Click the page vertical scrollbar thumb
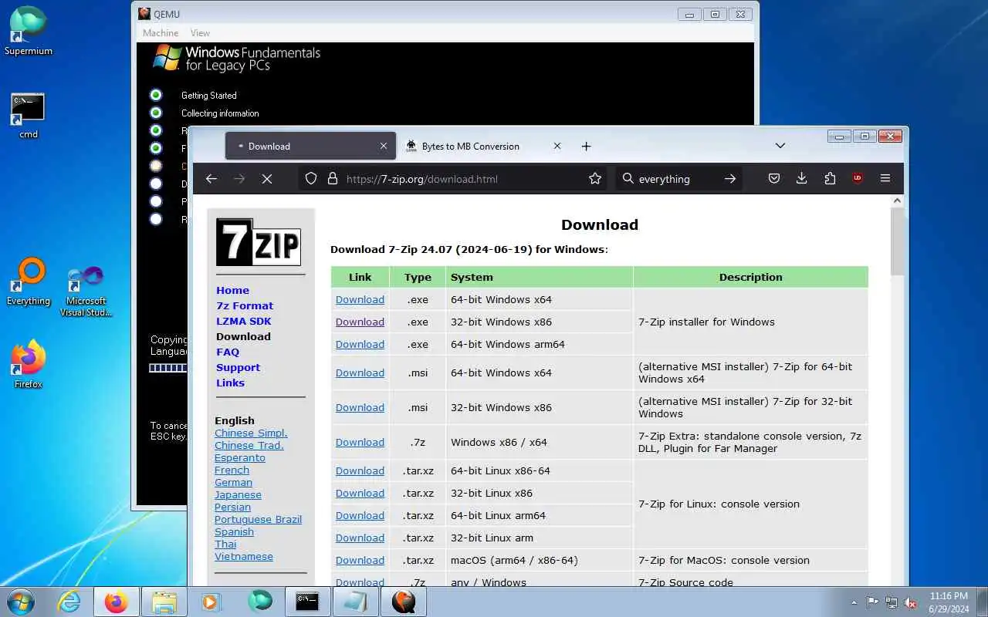The width and height of the screenshot is (988, 617). [897, 241]
